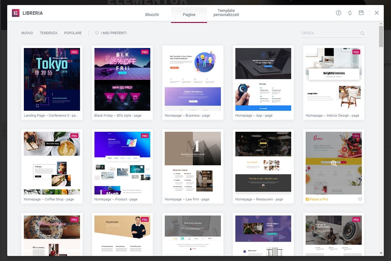The image size is (391, 261).
Task: Click the Homepage – Product - page title
Action: point(116,199)
